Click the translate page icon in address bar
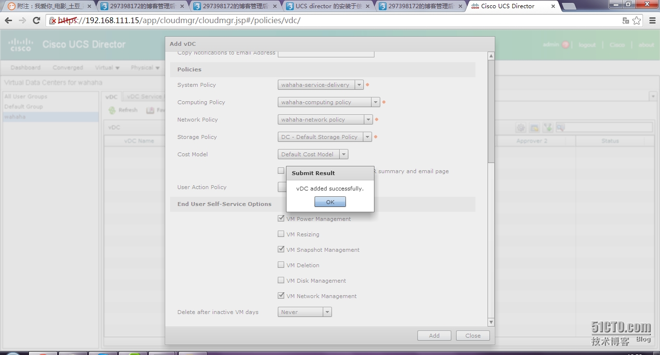This screenshot has height=355, width=660. pos(626,21)
